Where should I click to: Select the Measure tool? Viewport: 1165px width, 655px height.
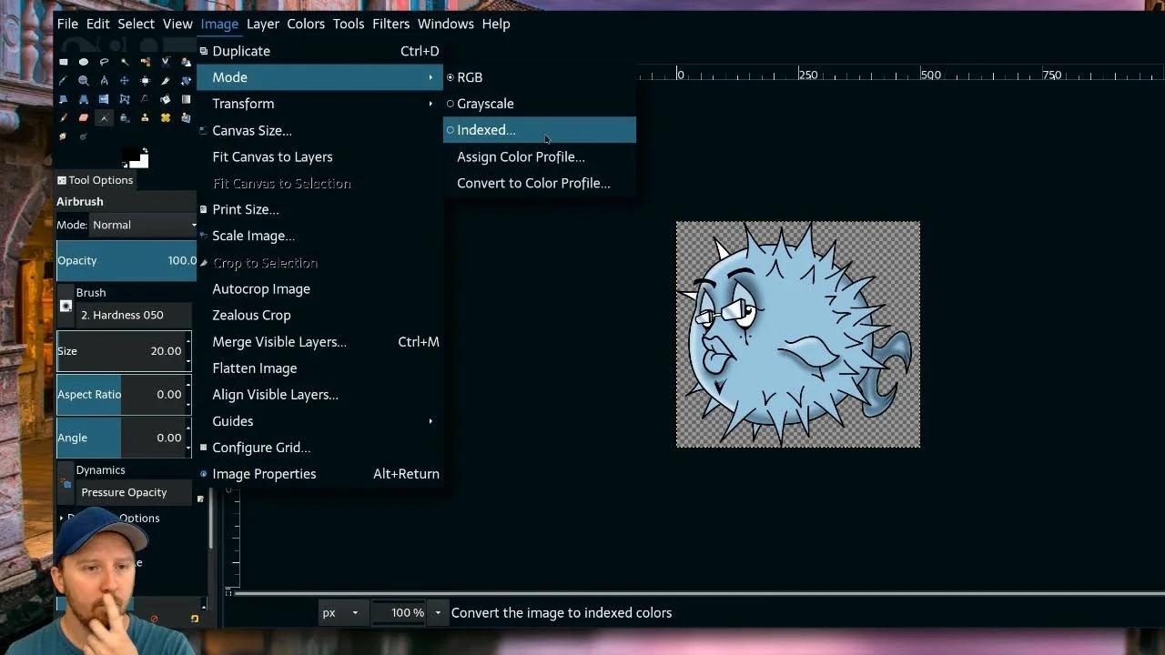[x=104, y=80]
